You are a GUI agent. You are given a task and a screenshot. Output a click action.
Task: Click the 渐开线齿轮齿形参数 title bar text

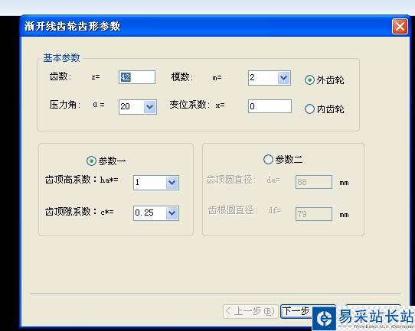[72, 26]
